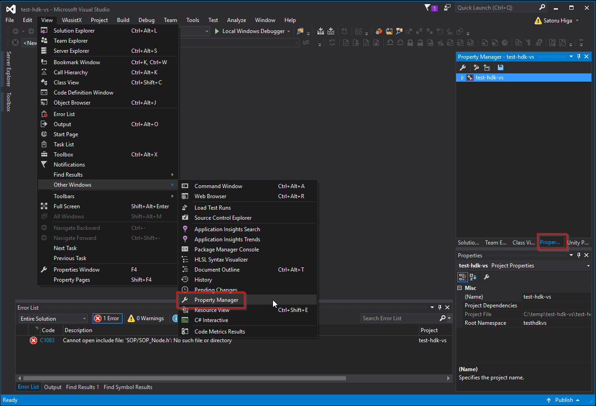This screenshot has height=406, width=596.
Task: Click the Categorized view icon in Properties panel
Action: tap(463, 277)
